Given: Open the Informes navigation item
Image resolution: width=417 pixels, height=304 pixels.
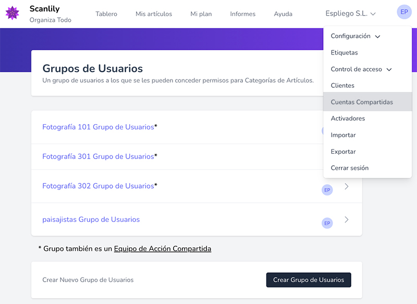Looking at the screenshot, I should point(242,14).
